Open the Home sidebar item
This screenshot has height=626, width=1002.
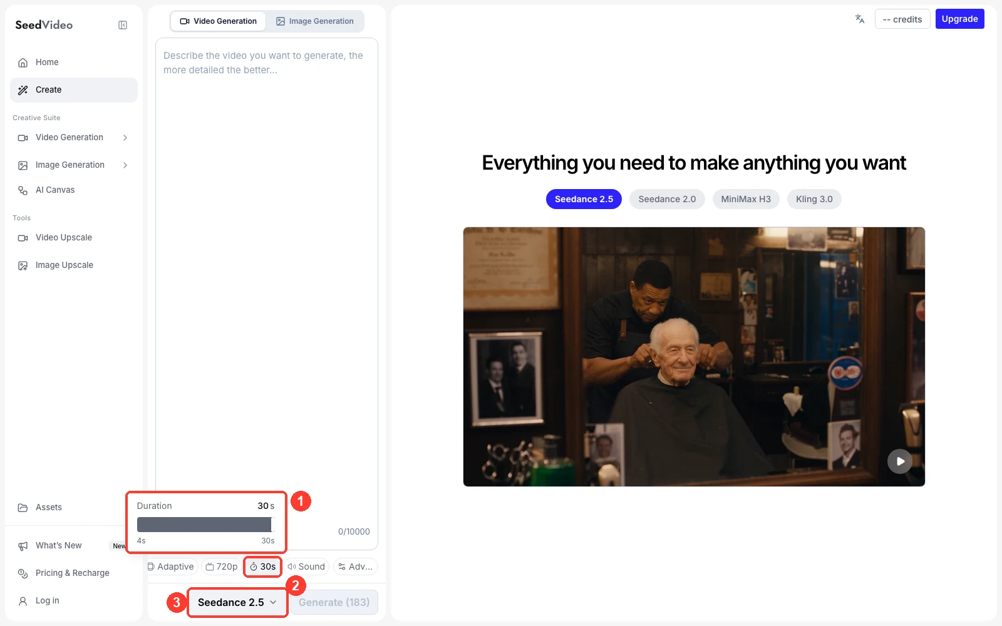tap(74, 63)
